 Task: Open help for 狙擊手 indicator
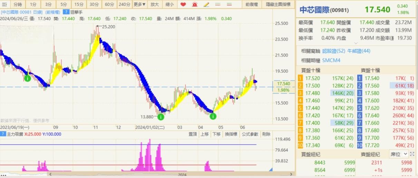(x=67, y=12)
